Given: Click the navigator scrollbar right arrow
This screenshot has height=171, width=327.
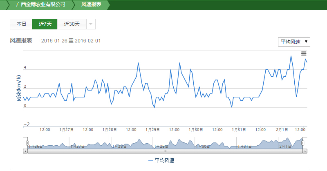Looking at the screenshot, I should pos(305,151).
